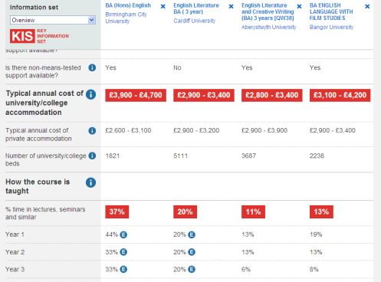Click 'Typical annual cost of private accommodation' label
Image resolution: width=381 pixels, height=282 pixels.
[38, 134]
